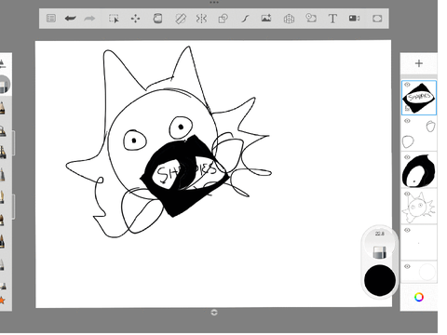Screen dimensions: 447x335
Task: Open the Ruler guides tool
Action: click(x=180, y=19)
